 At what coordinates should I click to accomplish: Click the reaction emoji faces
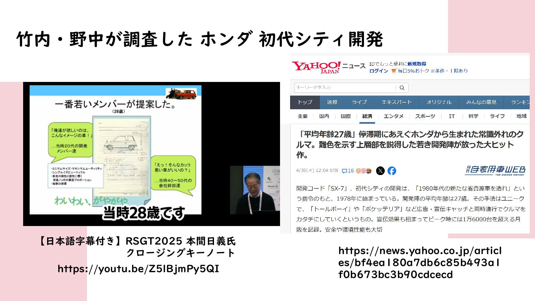coord(364,171)
